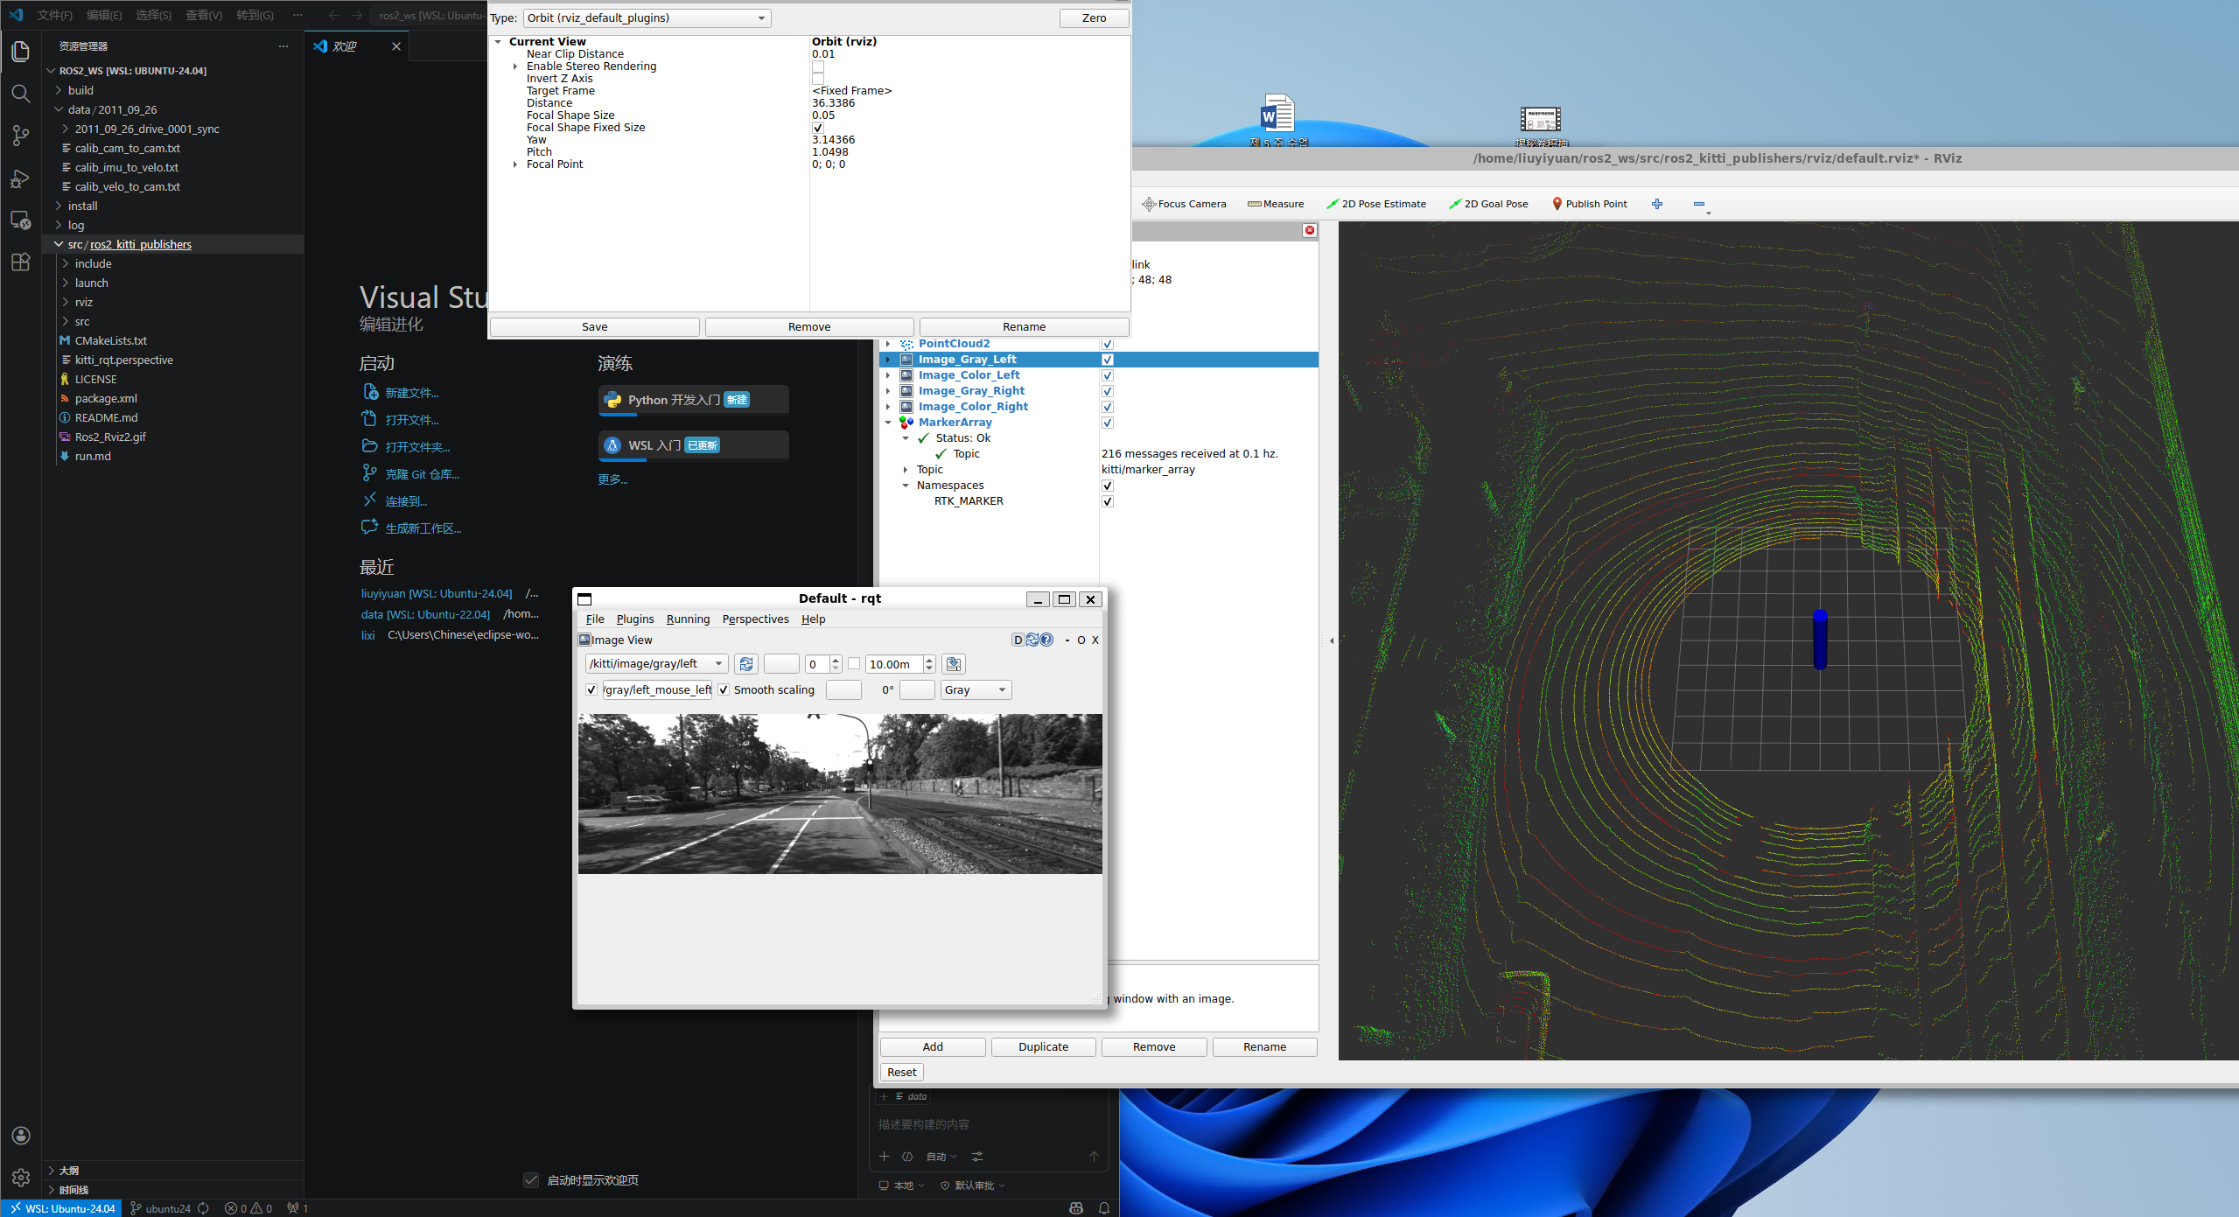Collapse the MarkerArray display tree

click(x=888, y=423)
